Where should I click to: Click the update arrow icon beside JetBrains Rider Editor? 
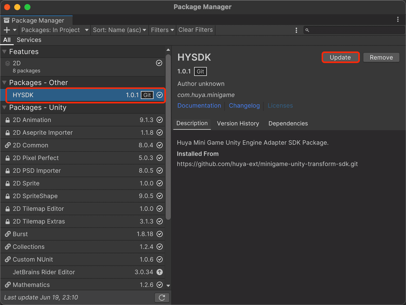159,272
